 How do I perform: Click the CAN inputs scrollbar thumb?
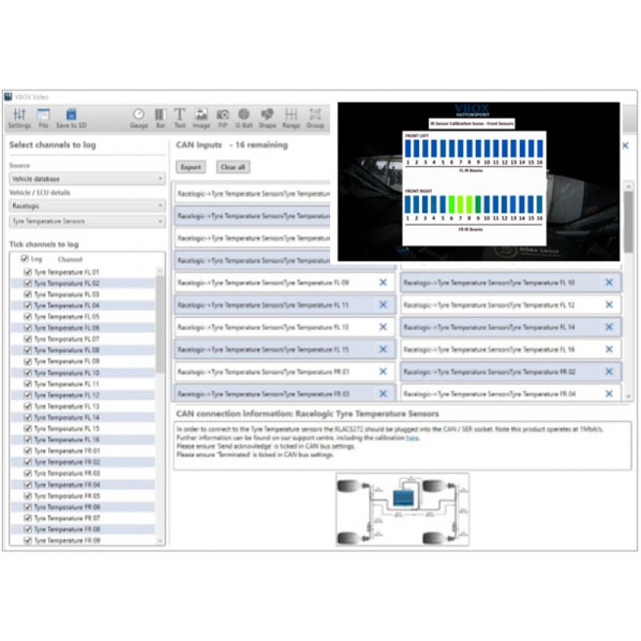coord(628,221)
